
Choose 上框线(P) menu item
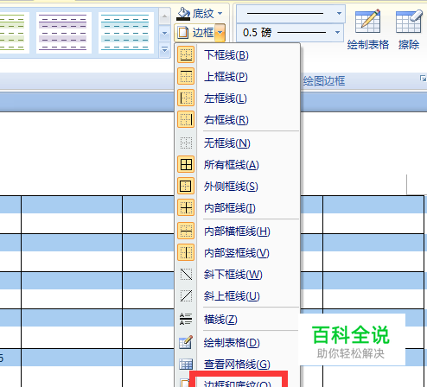tap(237, 76)
